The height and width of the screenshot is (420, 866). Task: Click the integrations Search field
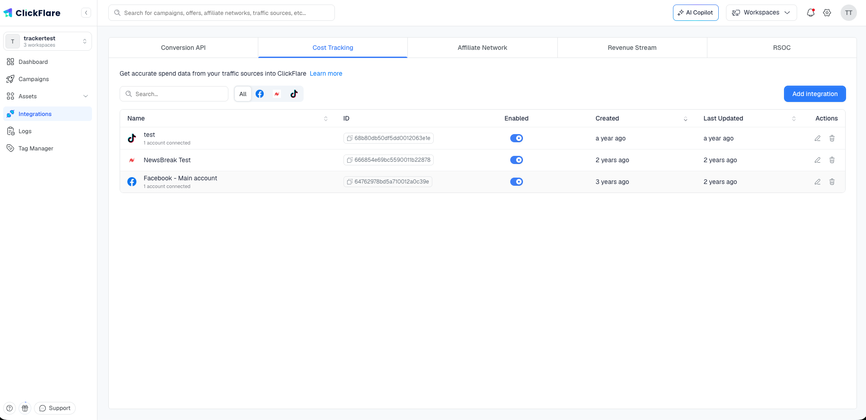pos(174,94)
